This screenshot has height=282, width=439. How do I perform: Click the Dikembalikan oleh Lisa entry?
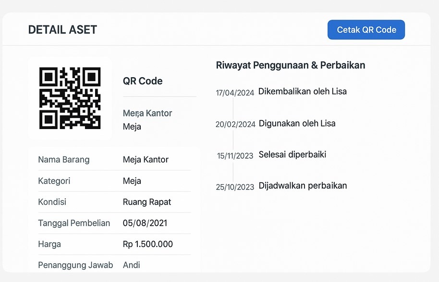coord(303,92)
